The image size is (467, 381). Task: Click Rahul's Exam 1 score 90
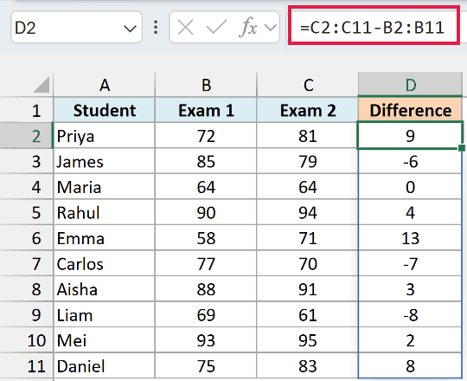pos(206,212)
